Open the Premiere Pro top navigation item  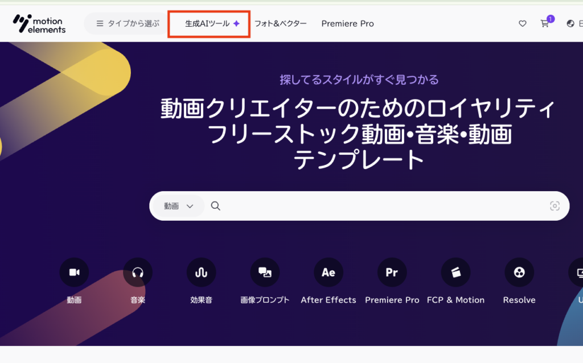point(348,24)
